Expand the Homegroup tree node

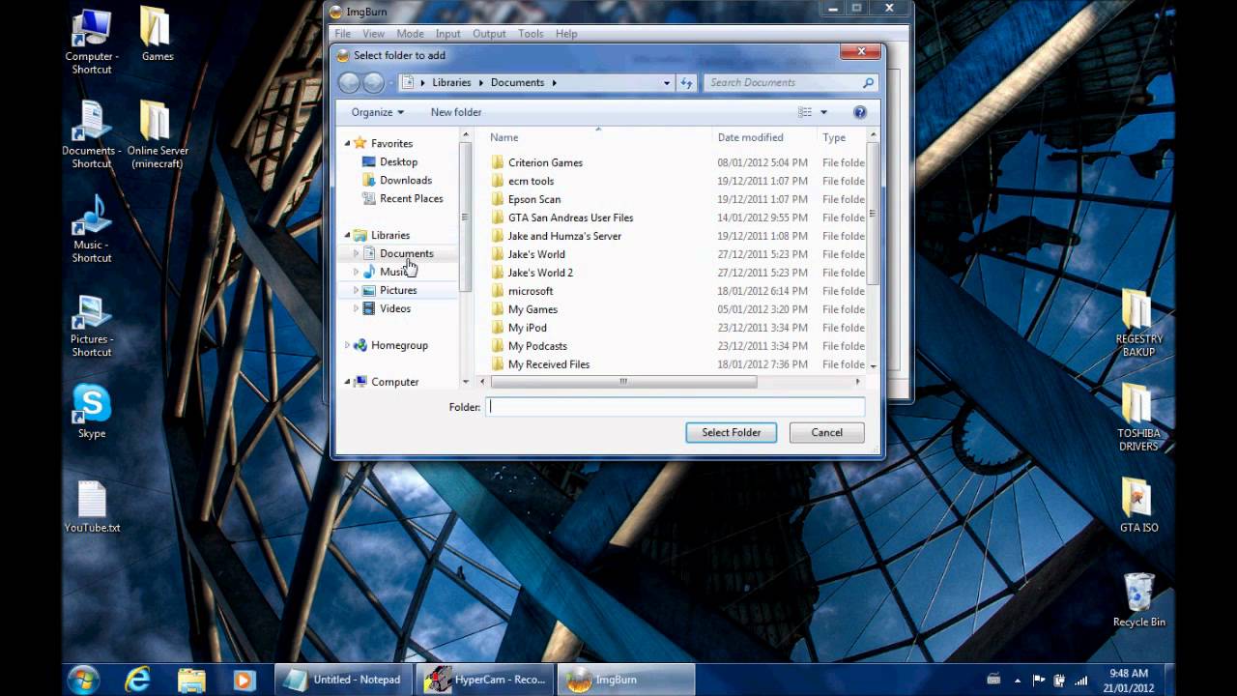coord(348,345)
